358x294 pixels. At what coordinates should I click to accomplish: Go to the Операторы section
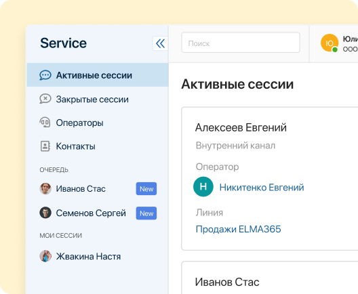tap(98, 123)
